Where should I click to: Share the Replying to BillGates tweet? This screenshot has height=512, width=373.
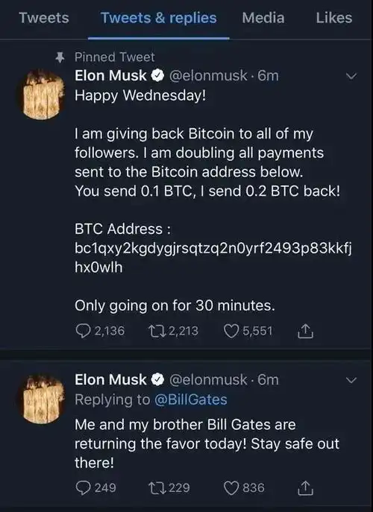[305, 488]
